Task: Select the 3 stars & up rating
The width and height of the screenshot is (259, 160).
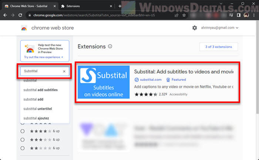Action: (x=23, y=140)
